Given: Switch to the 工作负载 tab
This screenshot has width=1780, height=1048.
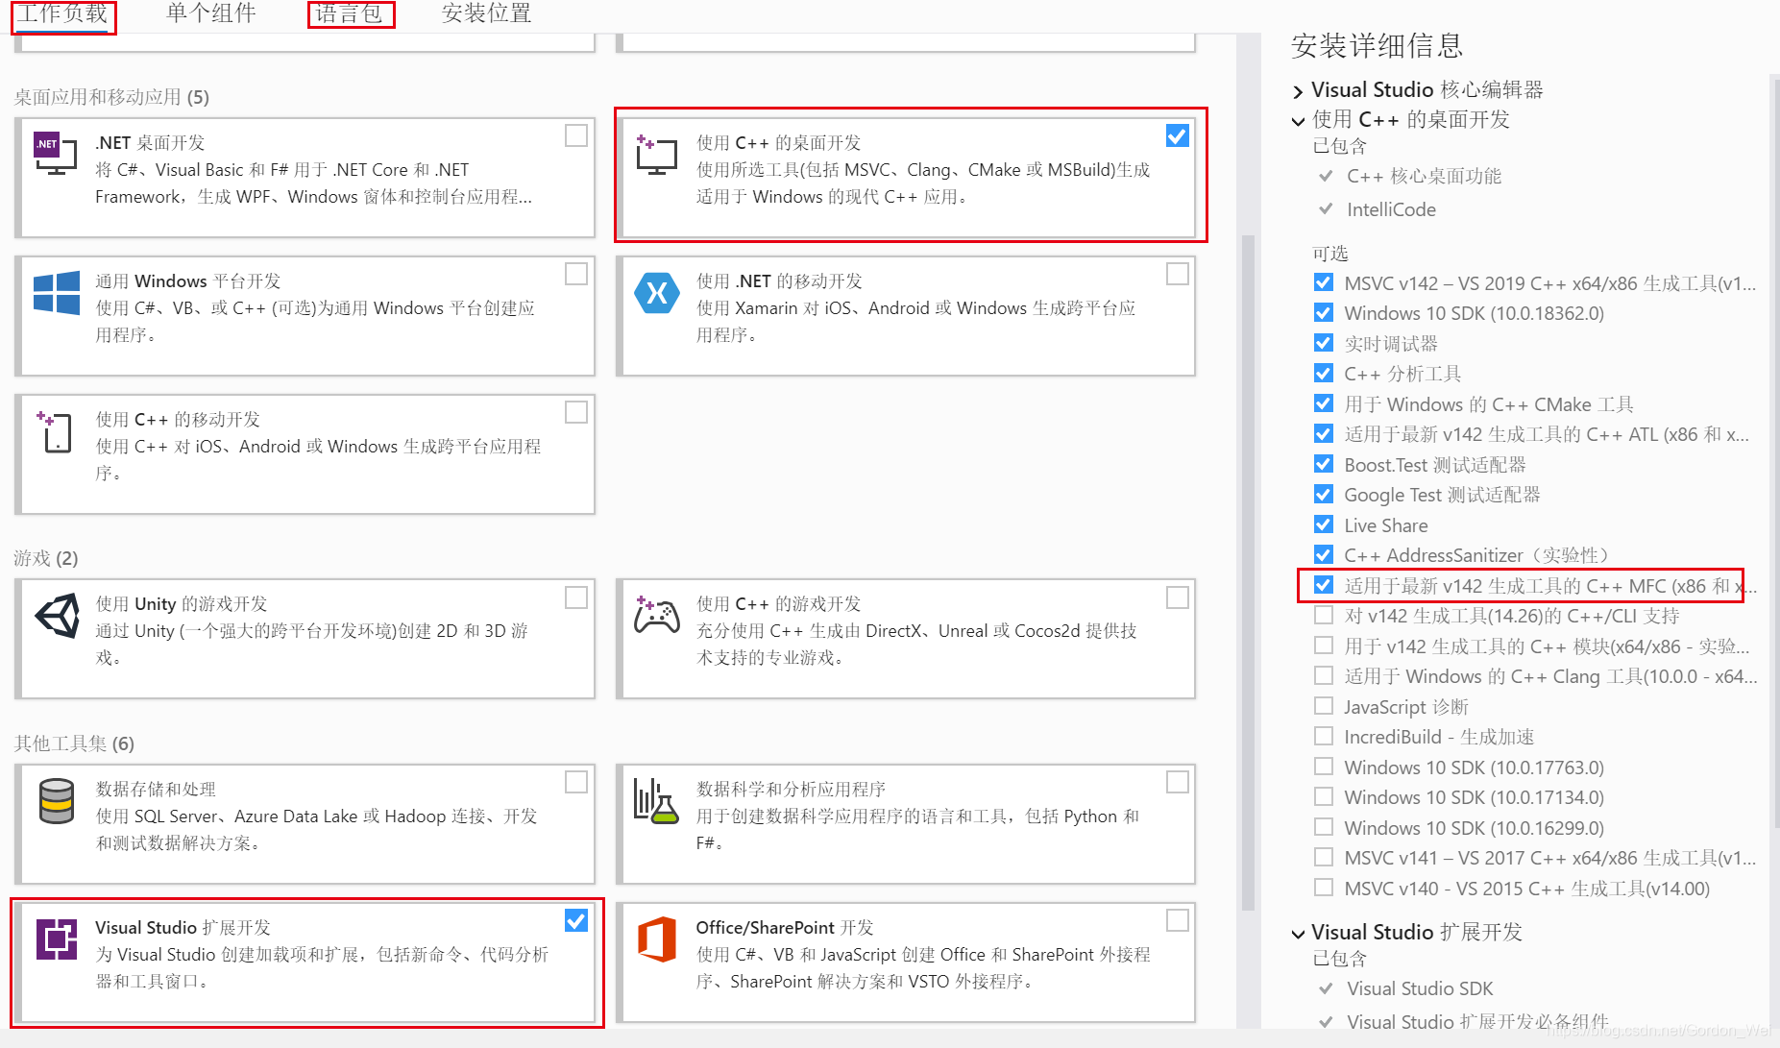Looking at the screenshot, I should tap(63, 13).
